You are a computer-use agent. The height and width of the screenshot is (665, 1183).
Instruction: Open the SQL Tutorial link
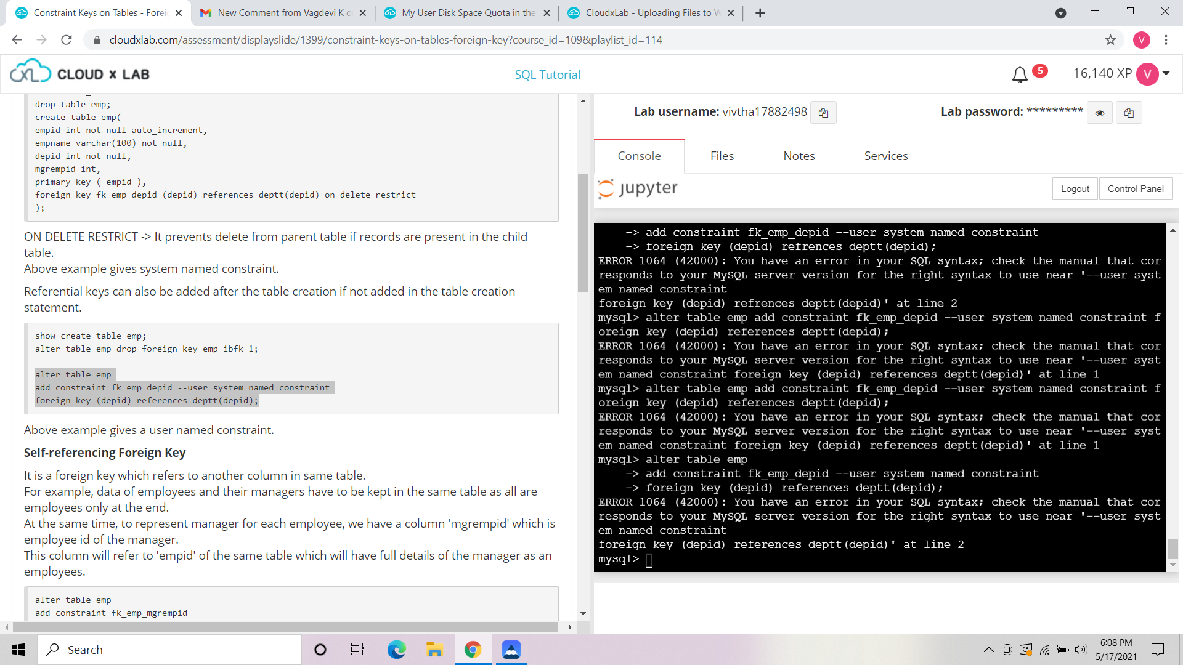tap(547, 75)
